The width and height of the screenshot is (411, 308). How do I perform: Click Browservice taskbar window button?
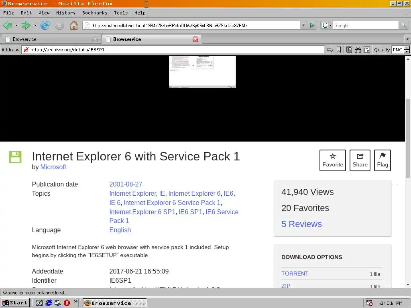115,303
